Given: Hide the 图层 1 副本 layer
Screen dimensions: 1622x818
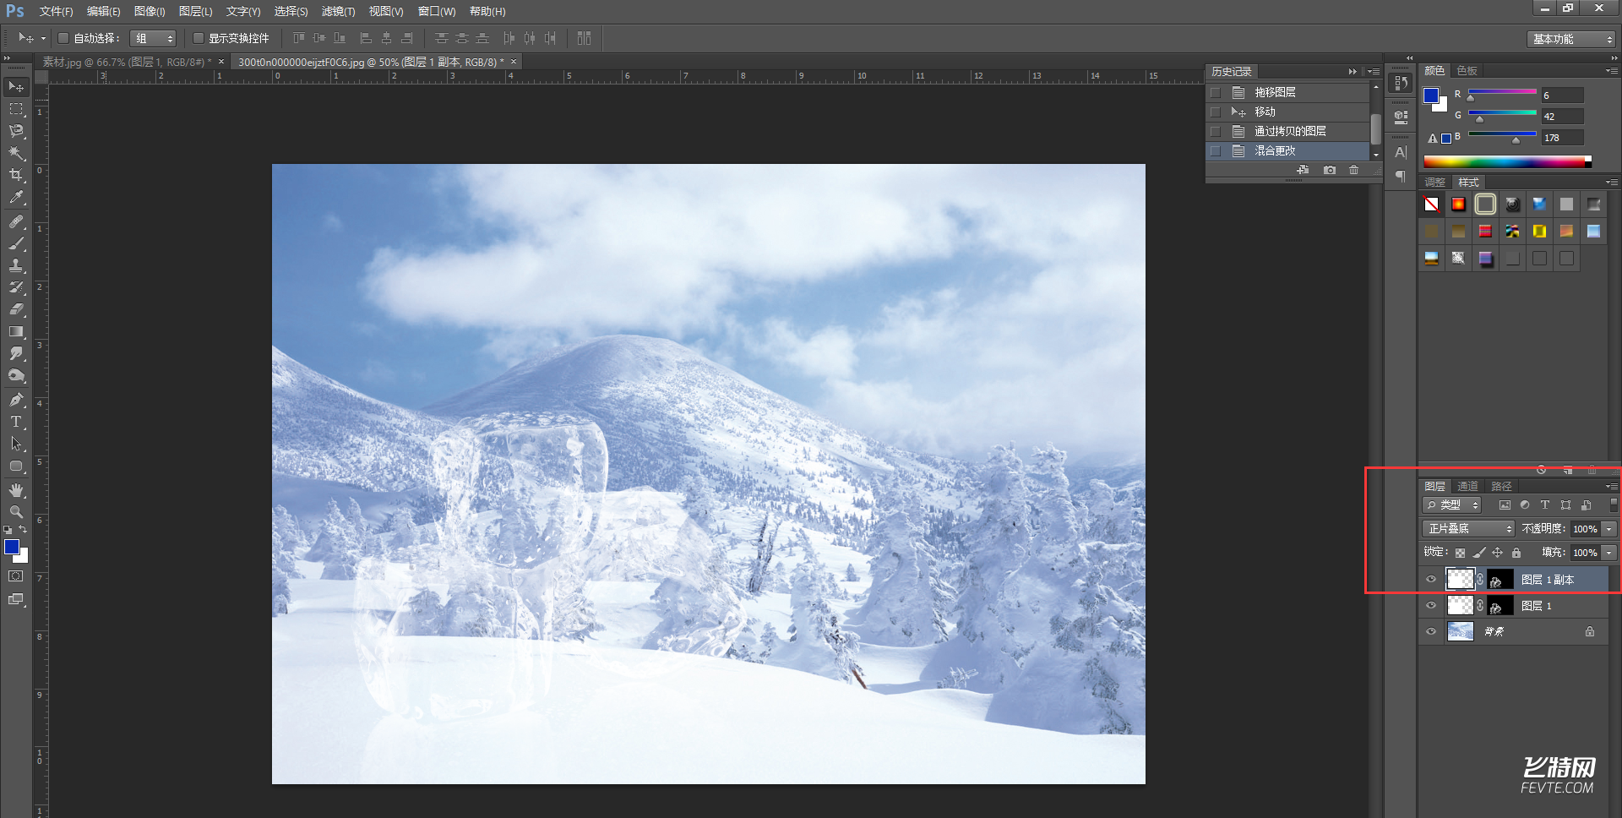Looking at the screenshot, I should point(1431,580).
